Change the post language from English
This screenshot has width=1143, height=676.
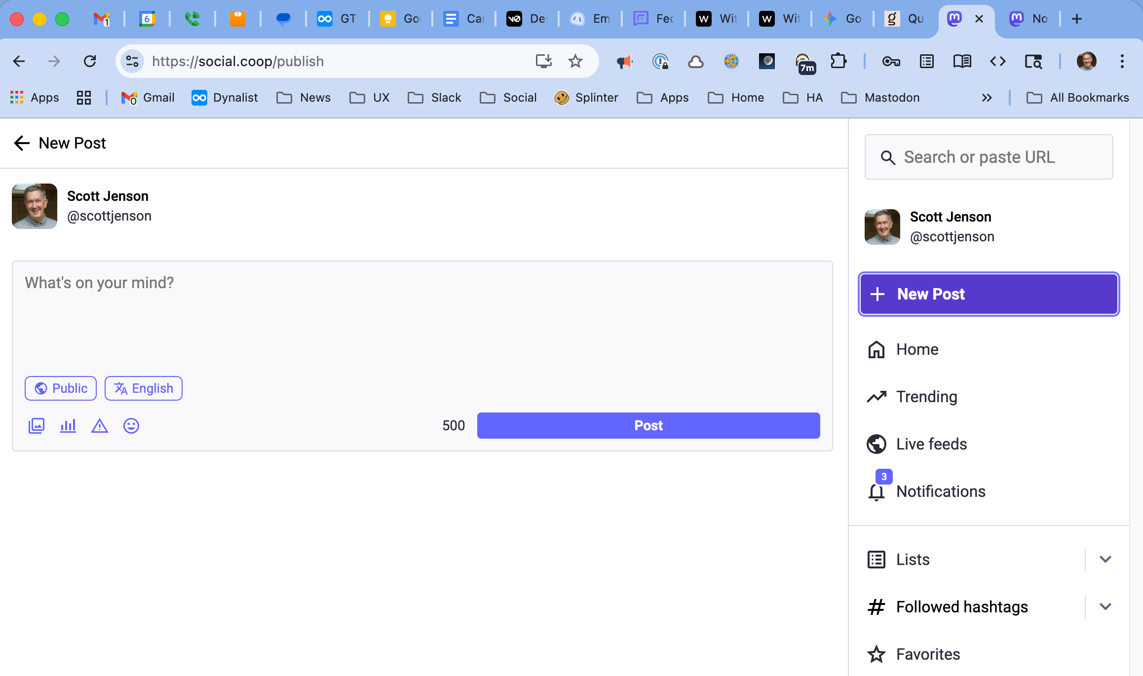click(x=144, y=388)
